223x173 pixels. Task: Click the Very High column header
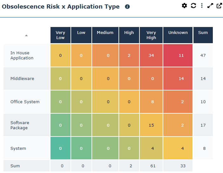tap(151, 35)
